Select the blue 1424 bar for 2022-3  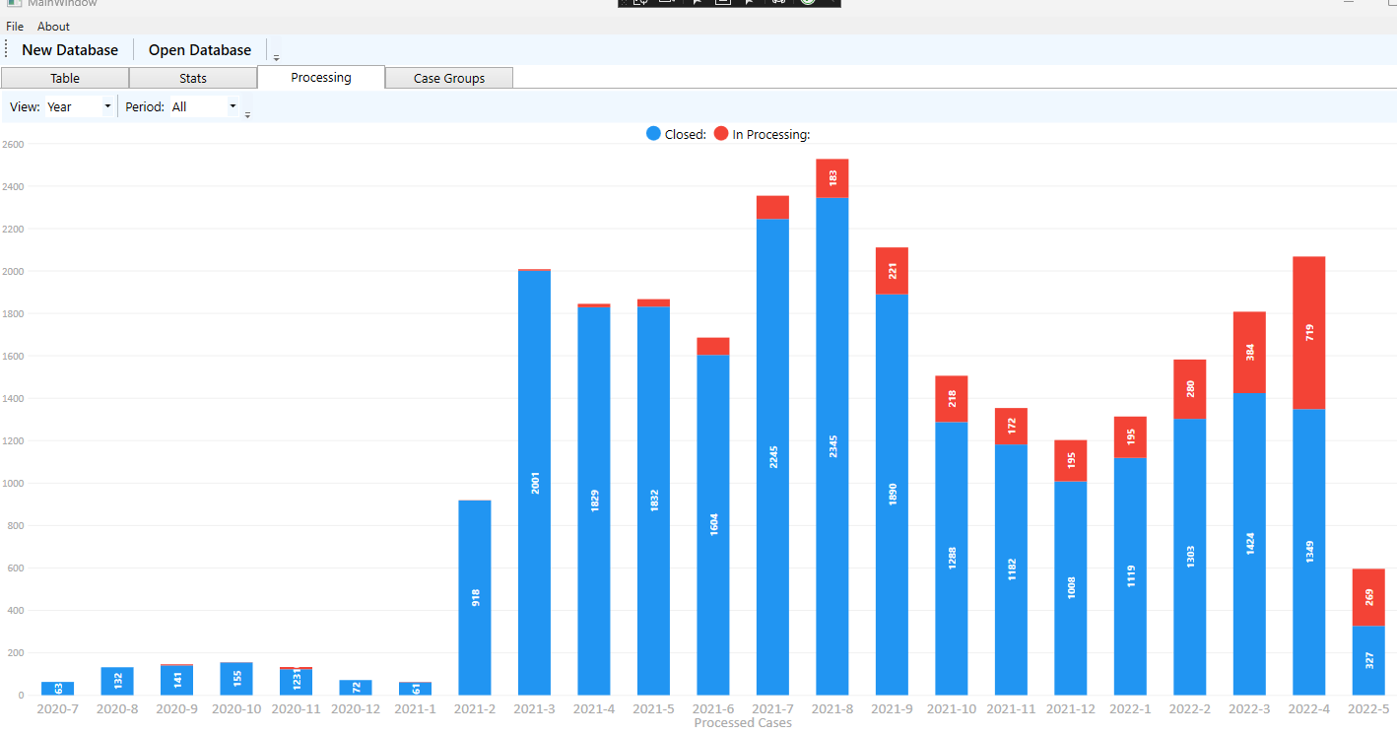tap(1249, 545)
